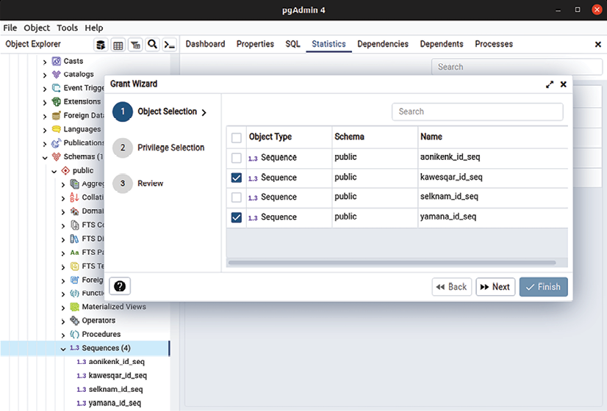Click the Grant Wizard help question-mark icon
This screenshot has height=411, width=607.
pos(120,286)
